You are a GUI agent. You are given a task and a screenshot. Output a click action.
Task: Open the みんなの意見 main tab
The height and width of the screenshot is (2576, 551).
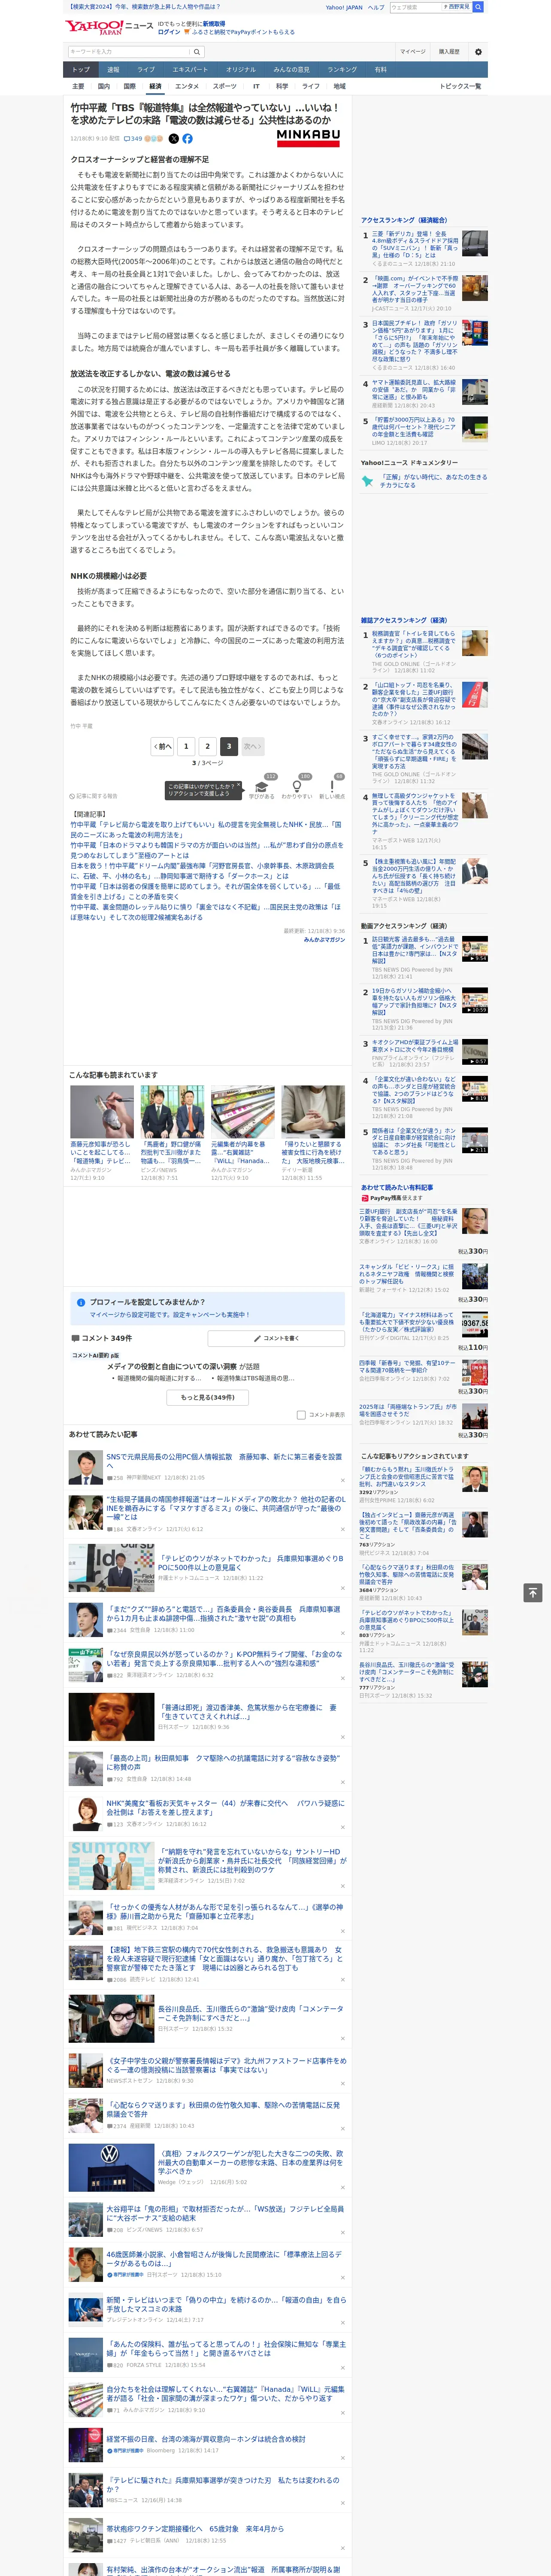tap(291, 69)
